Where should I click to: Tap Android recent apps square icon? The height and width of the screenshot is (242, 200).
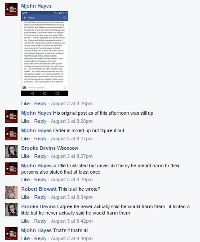tap(57, 94)
